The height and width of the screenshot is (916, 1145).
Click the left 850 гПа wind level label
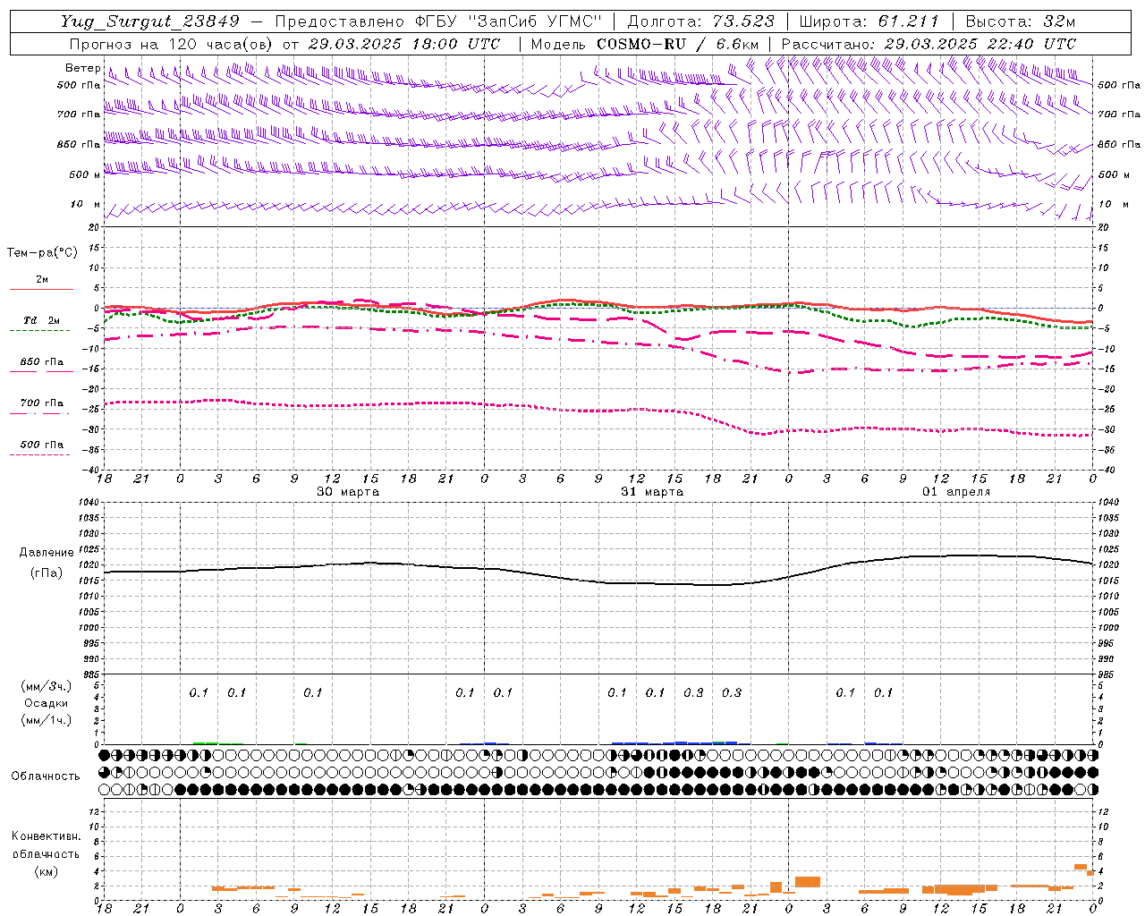coord(79,144)
